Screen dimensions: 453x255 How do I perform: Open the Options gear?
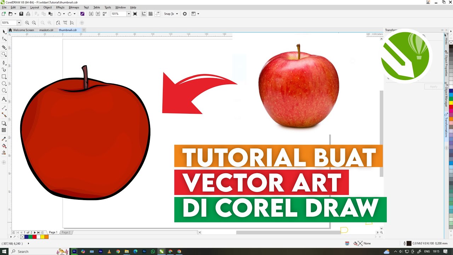pos(185,14)
